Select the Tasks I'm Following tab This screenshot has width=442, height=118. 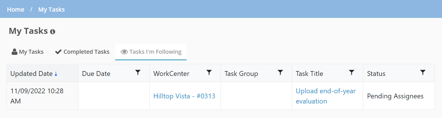tap(151, 52)
